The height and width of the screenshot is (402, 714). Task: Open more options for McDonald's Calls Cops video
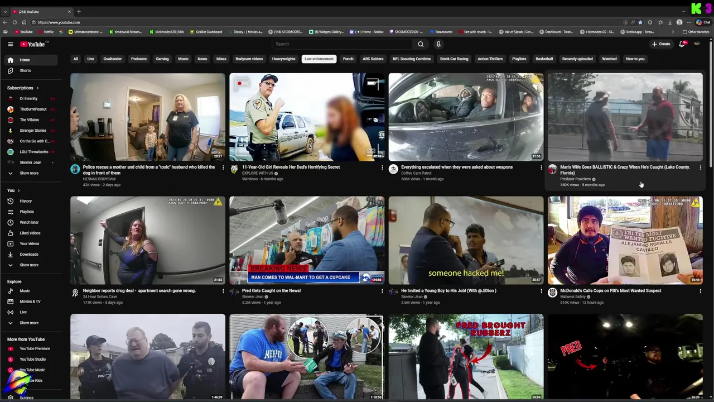[x=701, y=290]
